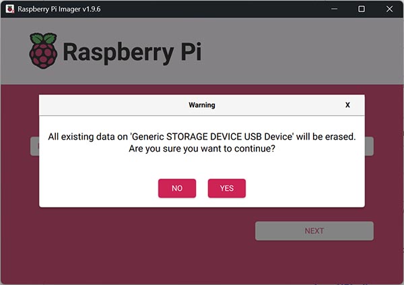Click the NEXT button behind the dialog
Screen dimensions: 404x285
[x=314, y=231]
